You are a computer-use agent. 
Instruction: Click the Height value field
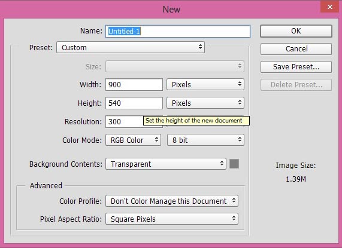coord(134,103)
